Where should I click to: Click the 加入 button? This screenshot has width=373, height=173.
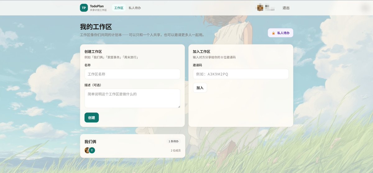click(x=200, y=88)
